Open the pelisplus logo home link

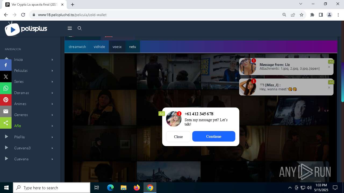tap(26, 29)
